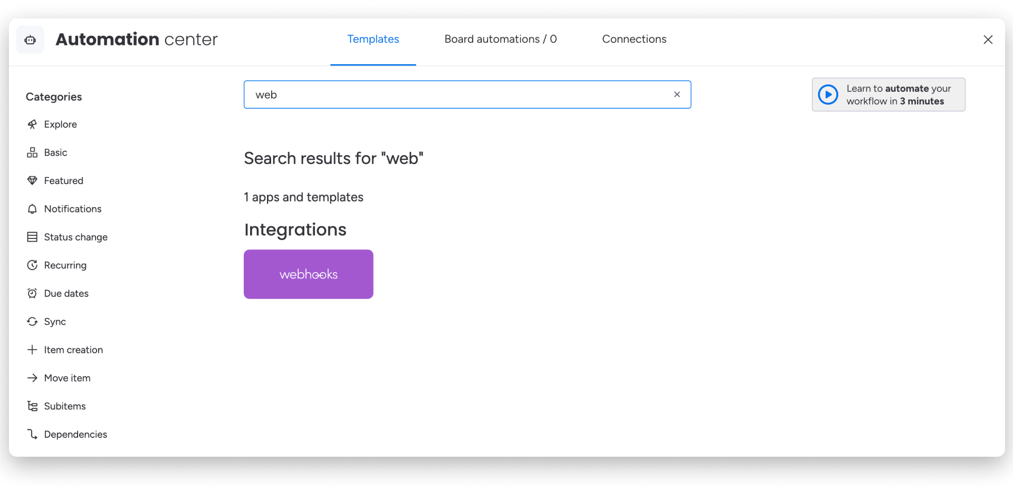This screenshot has width=1013, height=491.
Task: Open the Notifications category via bell icon
Action: [x=33, y=209]
